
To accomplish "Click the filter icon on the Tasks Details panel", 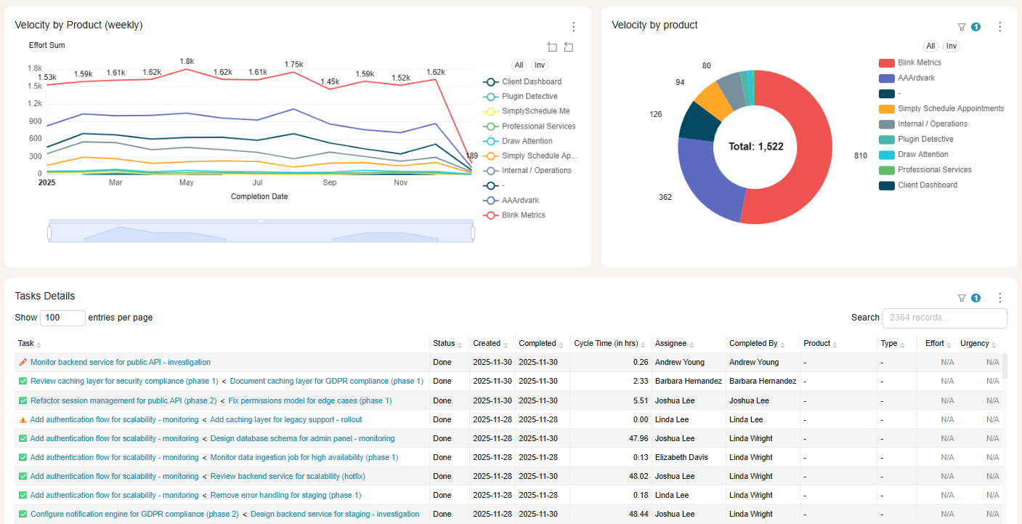I will point(961,298).
